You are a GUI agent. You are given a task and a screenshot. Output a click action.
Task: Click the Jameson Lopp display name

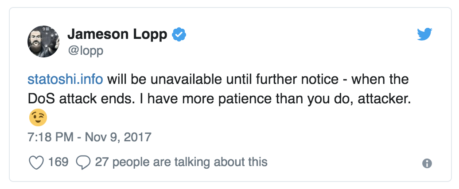click(117, 34)
